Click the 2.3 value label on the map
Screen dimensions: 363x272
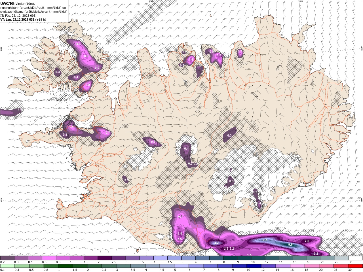[226, 248]
